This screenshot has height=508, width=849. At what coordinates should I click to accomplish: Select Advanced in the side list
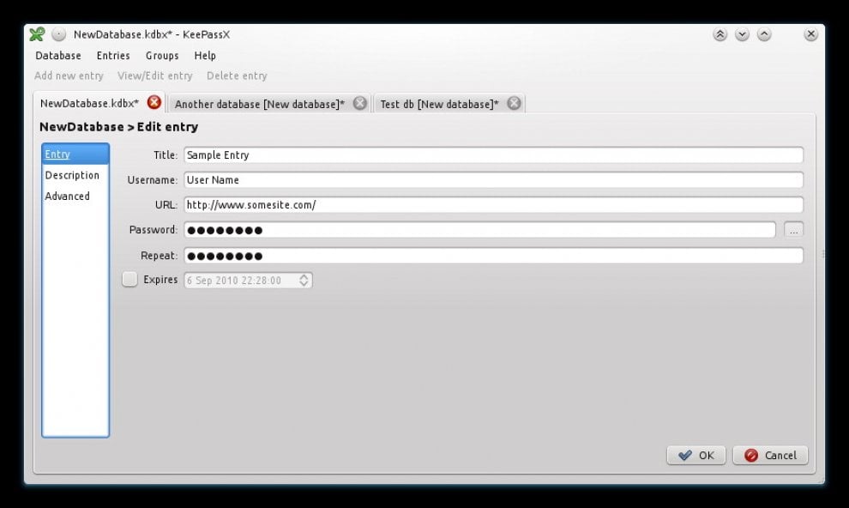coord(75,196)
